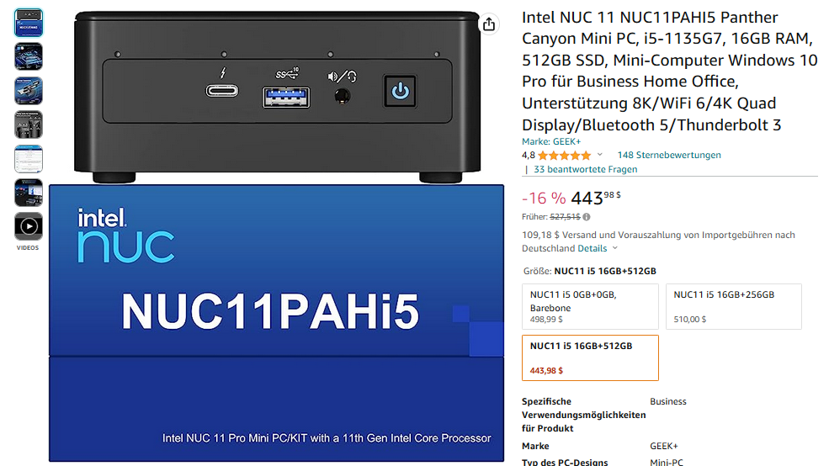Open the Details shipping link

point(593,248)
